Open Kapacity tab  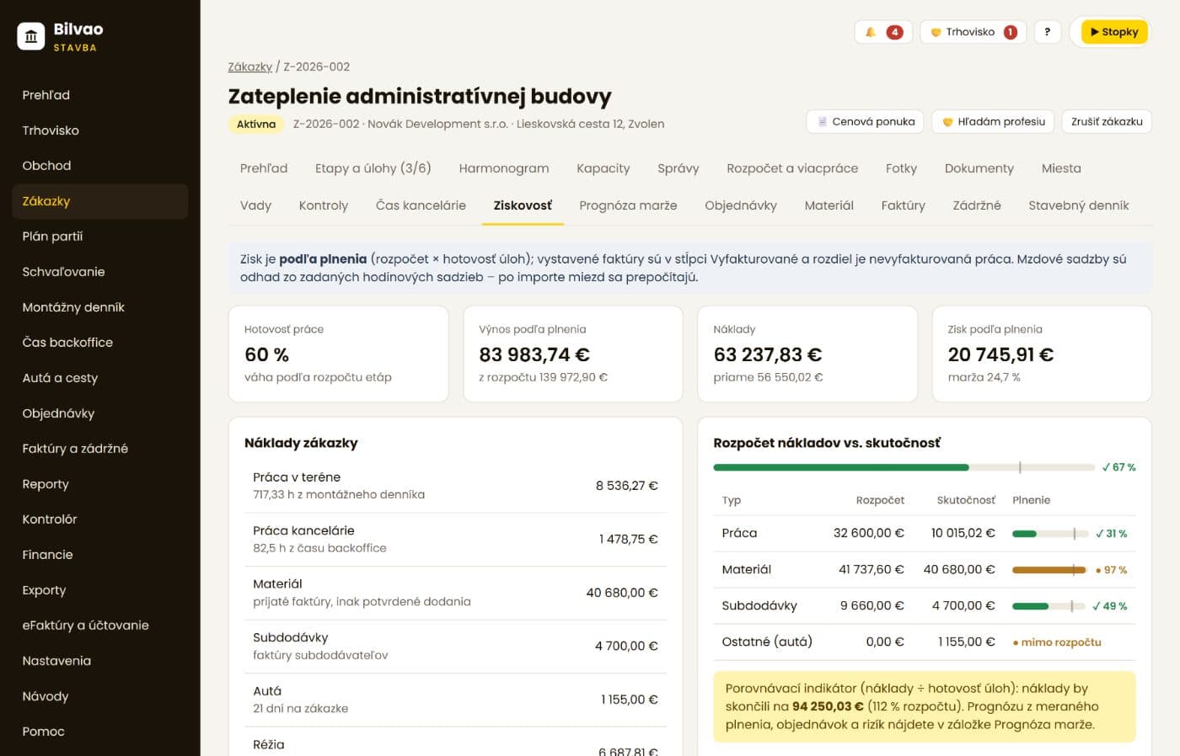coord(603,168)
